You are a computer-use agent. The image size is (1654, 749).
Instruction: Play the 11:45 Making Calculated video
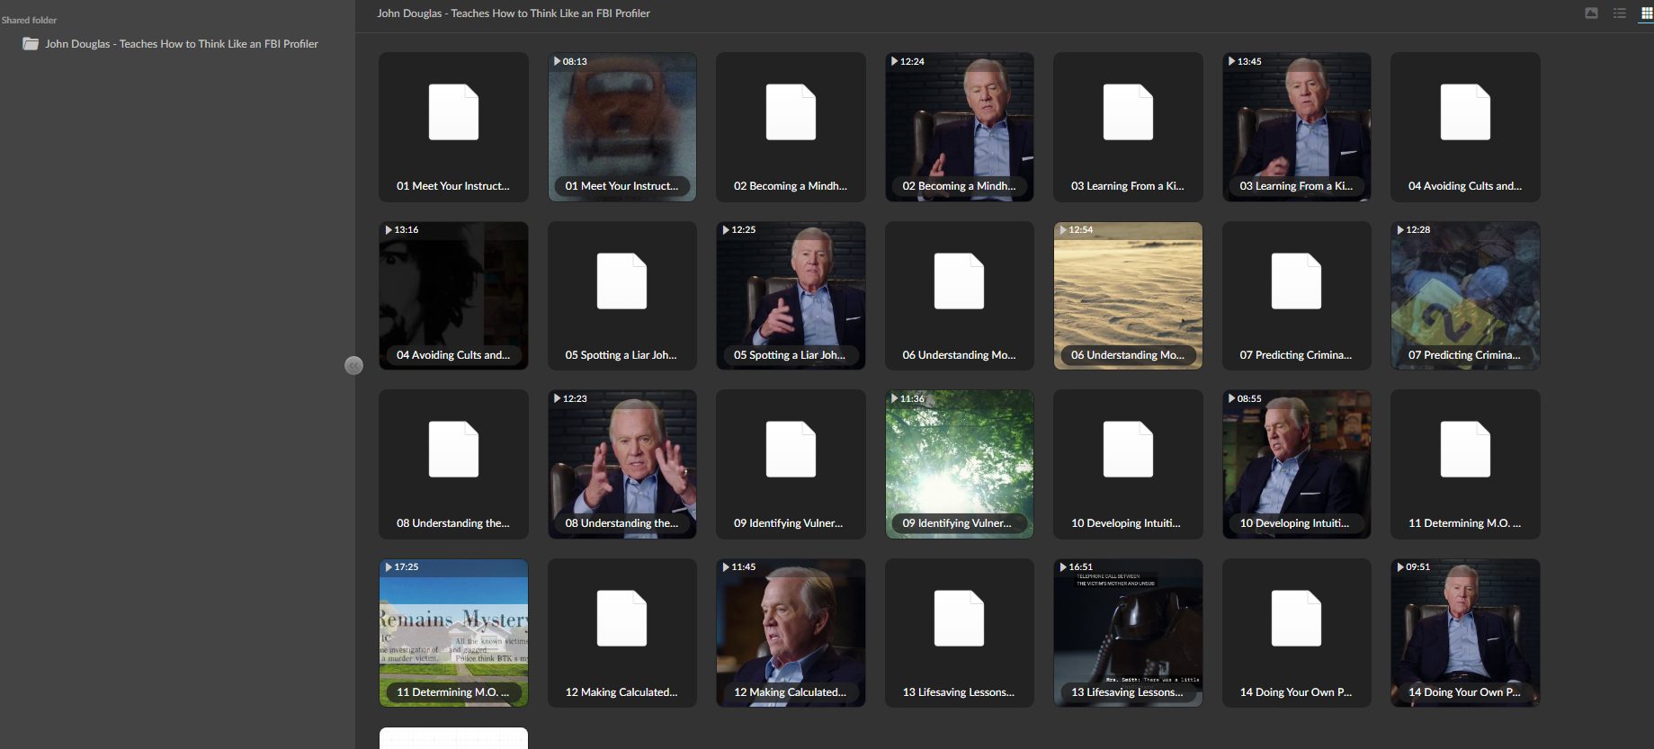pos(791,633)
